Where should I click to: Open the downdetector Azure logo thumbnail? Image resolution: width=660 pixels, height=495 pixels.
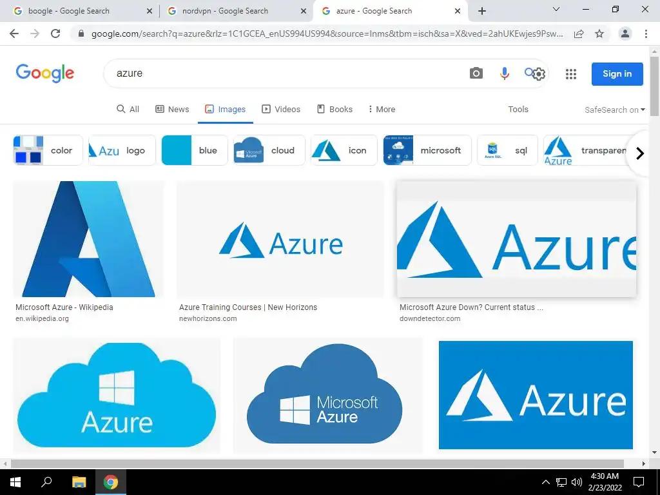[x=516, y=239]
